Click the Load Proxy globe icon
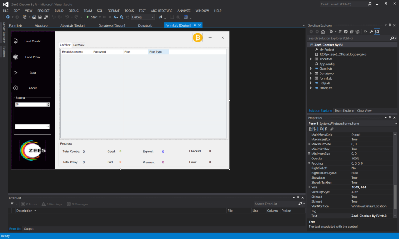399x239 pixels. 16,57
